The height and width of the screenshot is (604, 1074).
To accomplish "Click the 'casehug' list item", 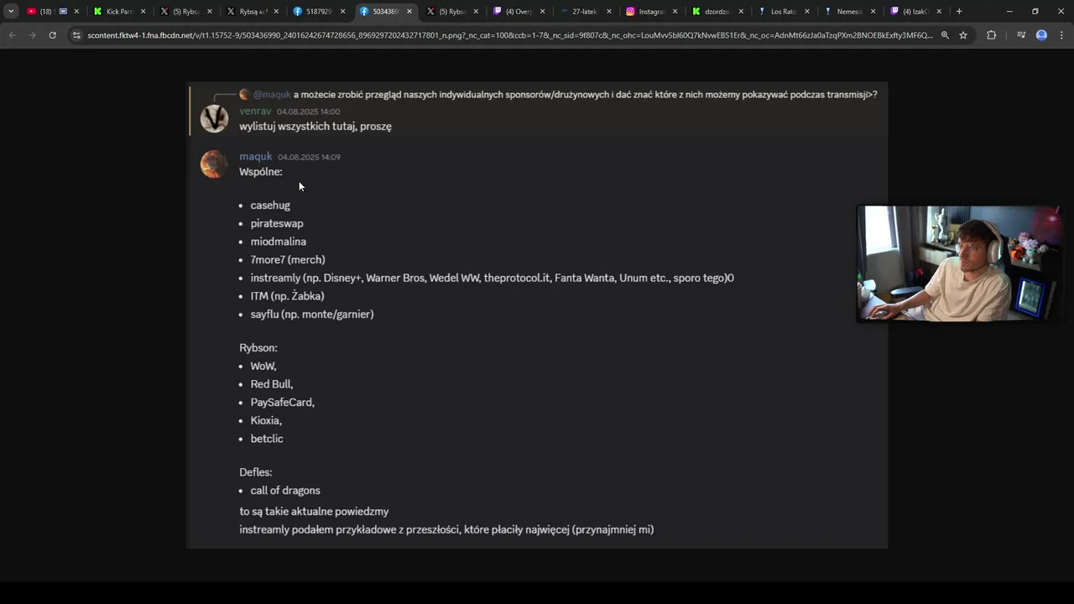I will (x=270, y=206).
